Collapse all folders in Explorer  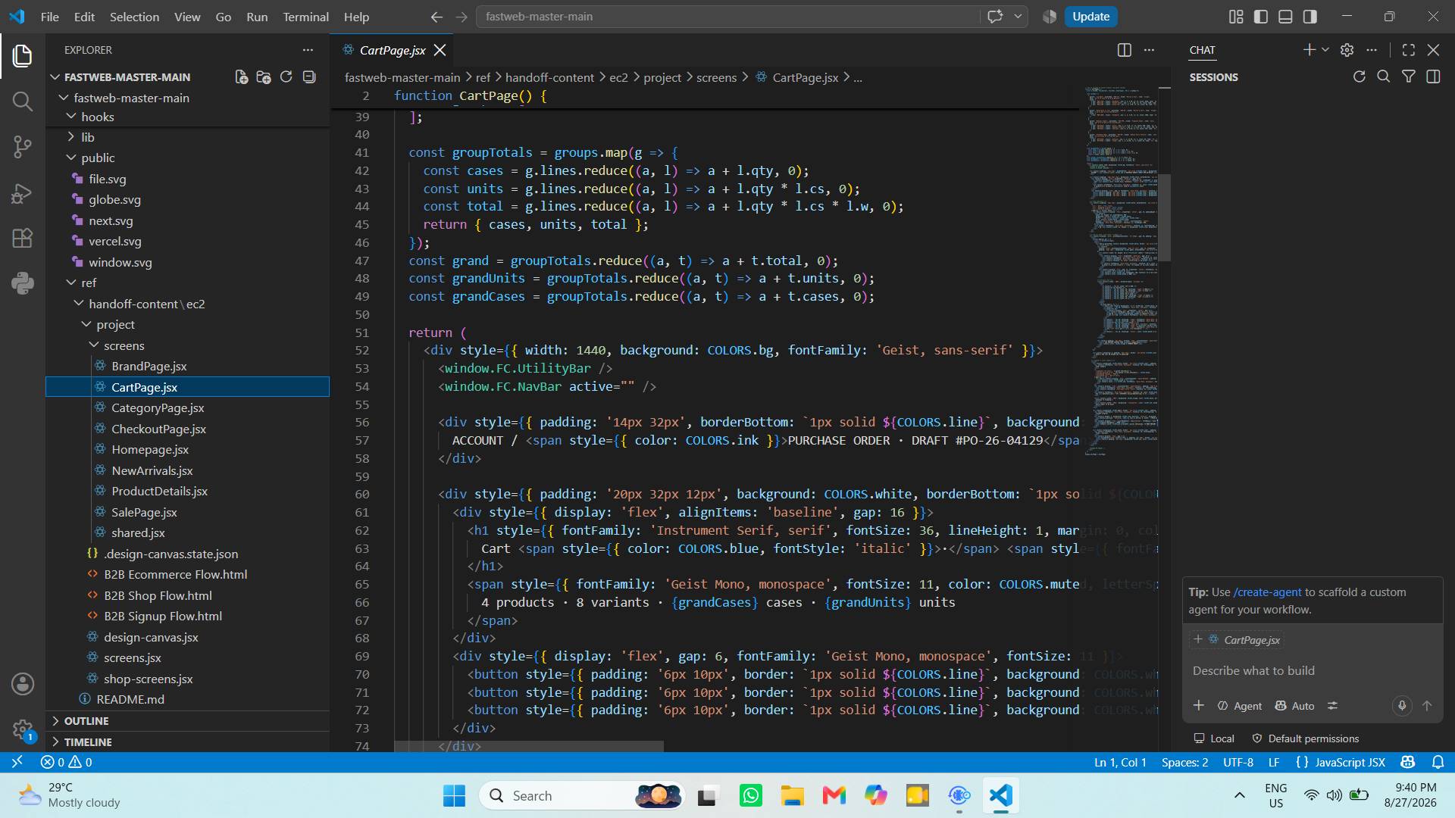pyautogui.click(x=308, y=76)
